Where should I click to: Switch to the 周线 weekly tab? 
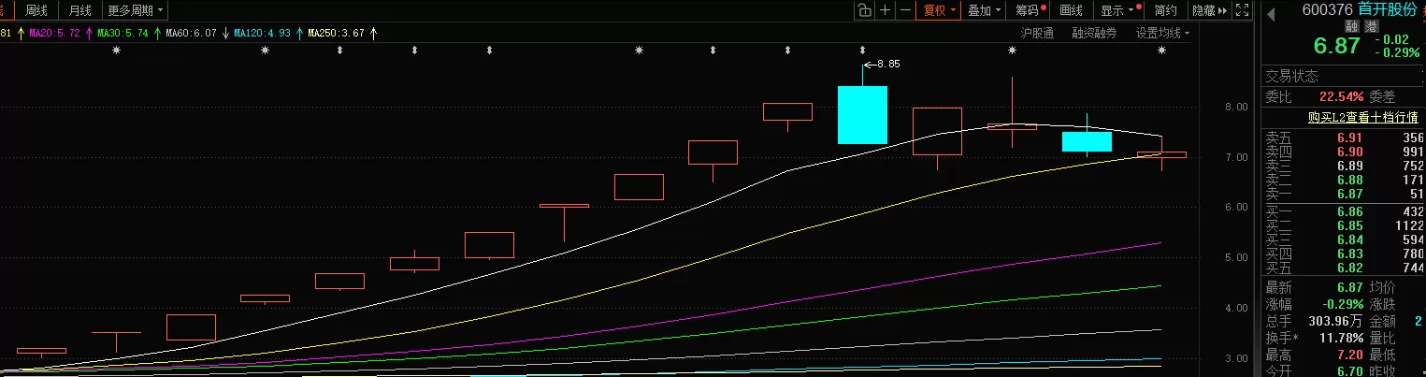(x=36, y=10)
